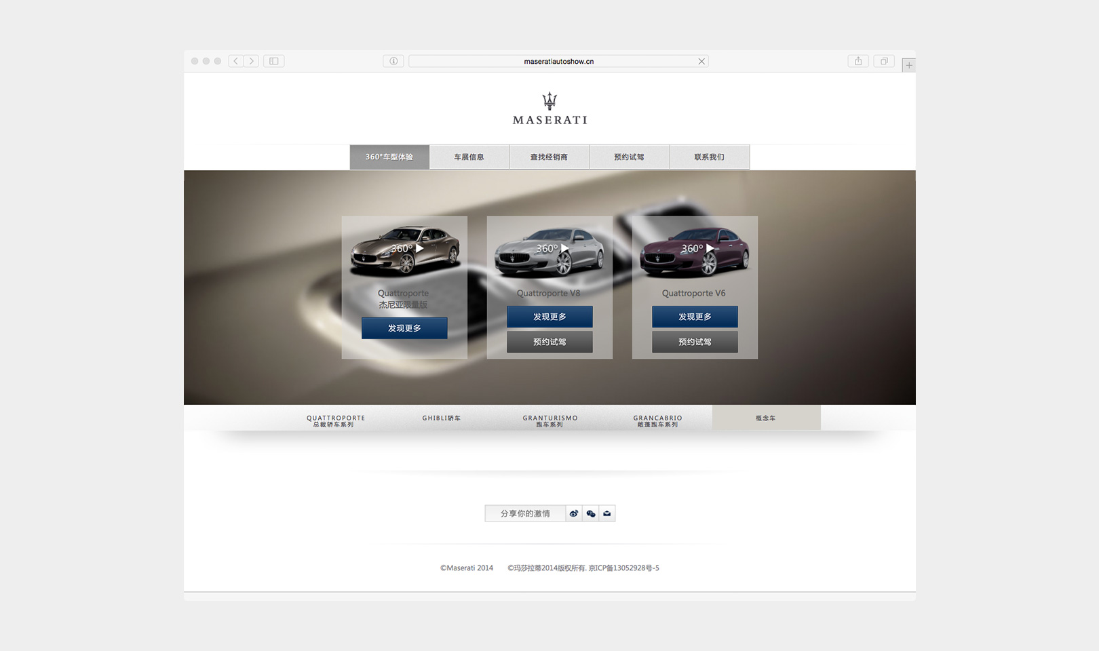Screen dimensions: 1099x651
Task: Click the Quattroporte V6 title text
Action: pyautogui.click(x=694, y=293)
